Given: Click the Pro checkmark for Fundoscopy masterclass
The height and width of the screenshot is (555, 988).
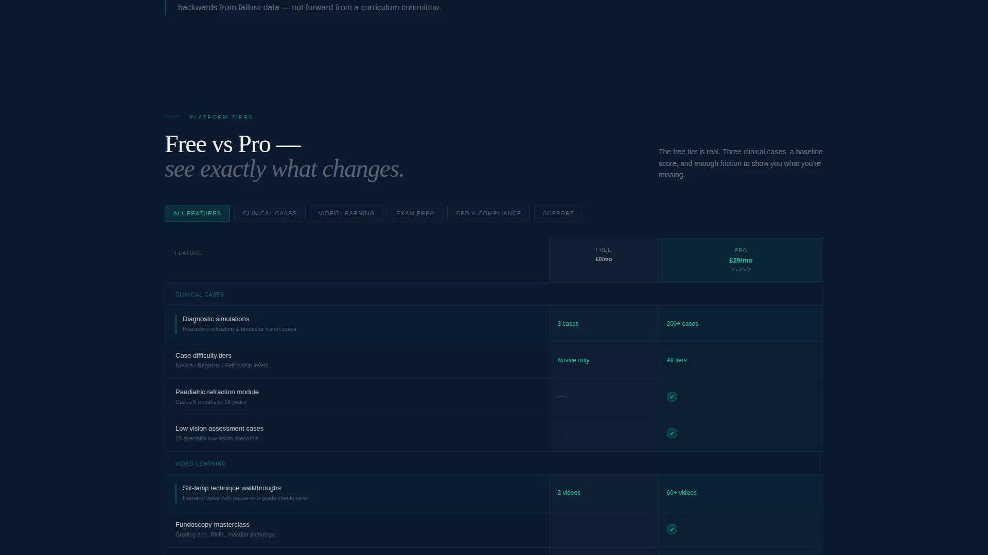Looking at the screenshot, I should 672,529.
